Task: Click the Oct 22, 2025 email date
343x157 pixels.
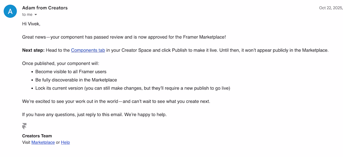Action: point(331,8)
